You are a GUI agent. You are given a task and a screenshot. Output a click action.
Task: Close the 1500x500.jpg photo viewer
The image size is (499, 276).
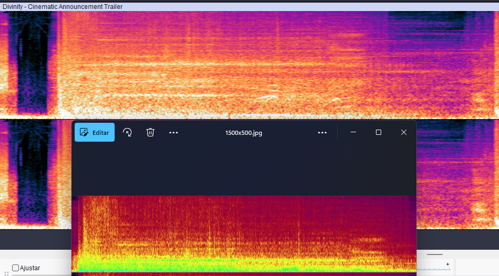pos(403,132)
